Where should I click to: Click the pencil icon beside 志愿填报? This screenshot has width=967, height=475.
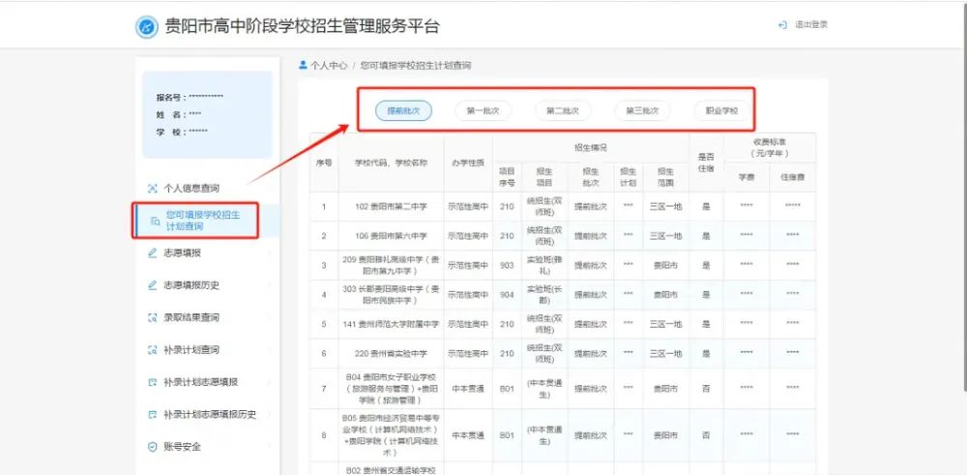click(152, 253)
